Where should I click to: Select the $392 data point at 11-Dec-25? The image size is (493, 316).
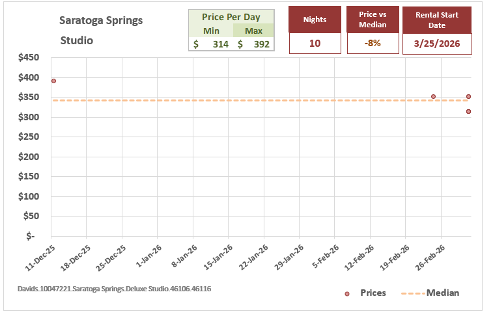[53, 81]
